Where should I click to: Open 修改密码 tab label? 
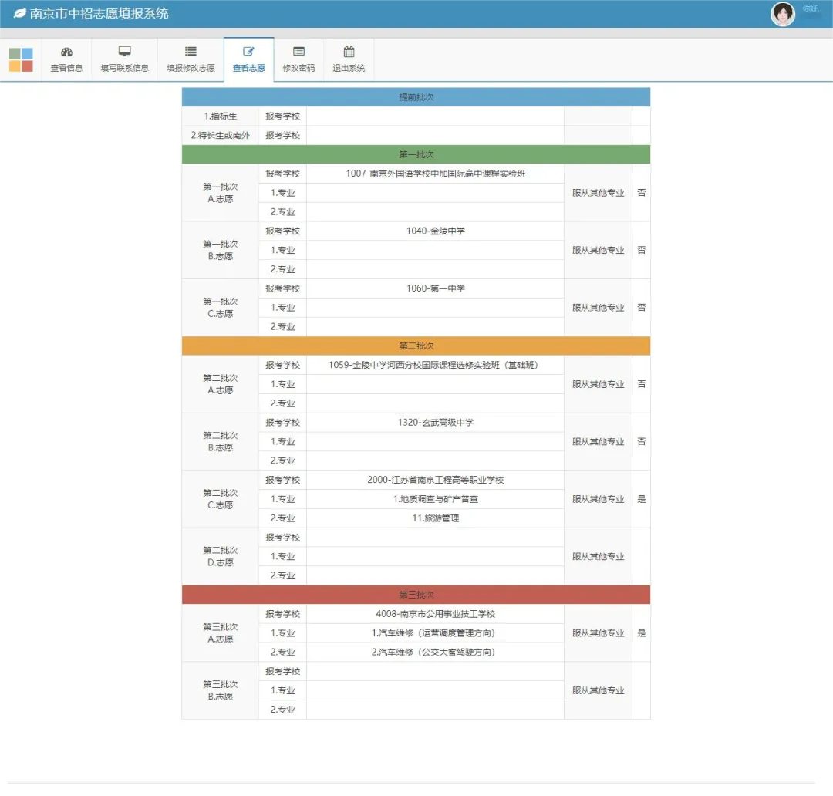(298, 68)
